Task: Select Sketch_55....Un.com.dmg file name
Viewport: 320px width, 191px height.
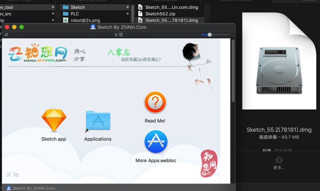Action: tap(172, 7)
